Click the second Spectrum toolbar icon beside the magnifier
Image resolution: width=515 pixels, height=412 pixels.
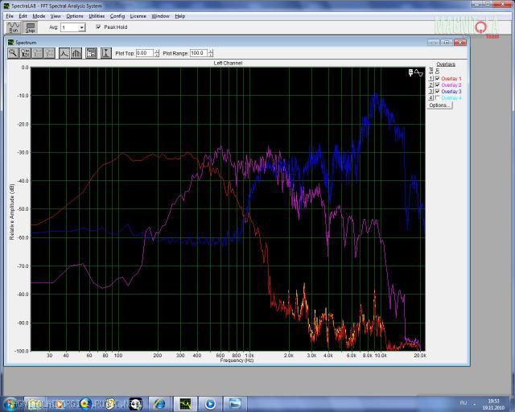tap(25, 53)
